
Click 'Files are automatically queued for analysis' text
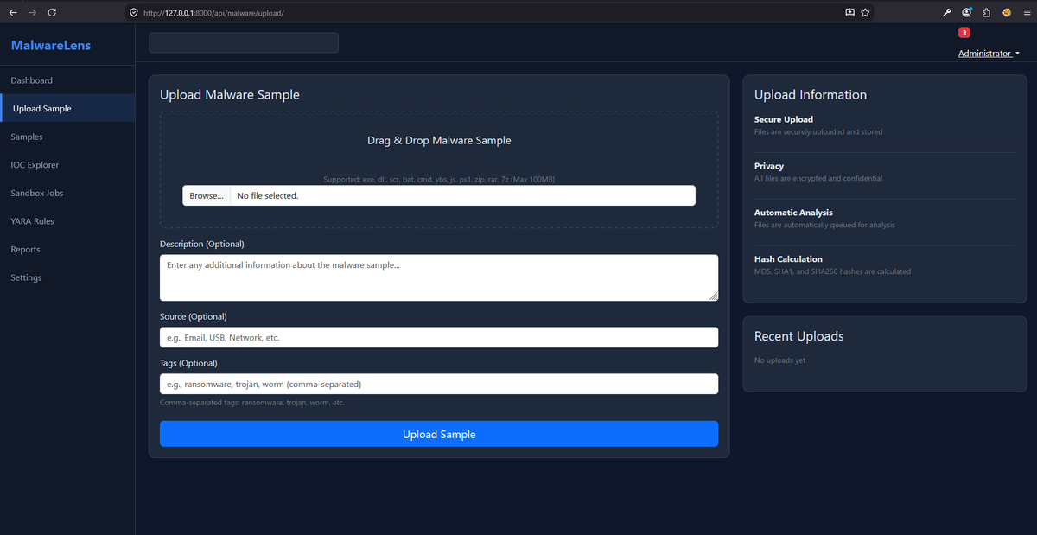[x=824, y=225]
